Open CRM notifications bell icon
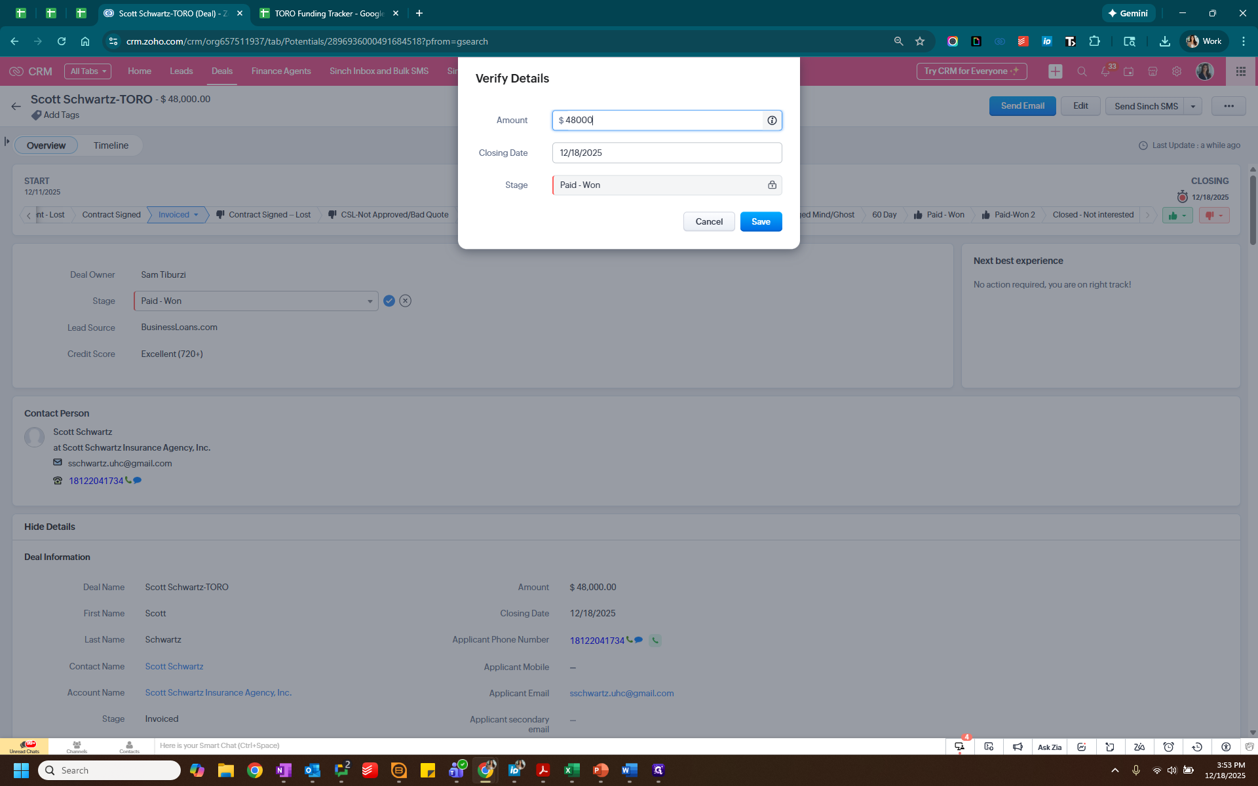1258x786 pixels. [1105, 71]
